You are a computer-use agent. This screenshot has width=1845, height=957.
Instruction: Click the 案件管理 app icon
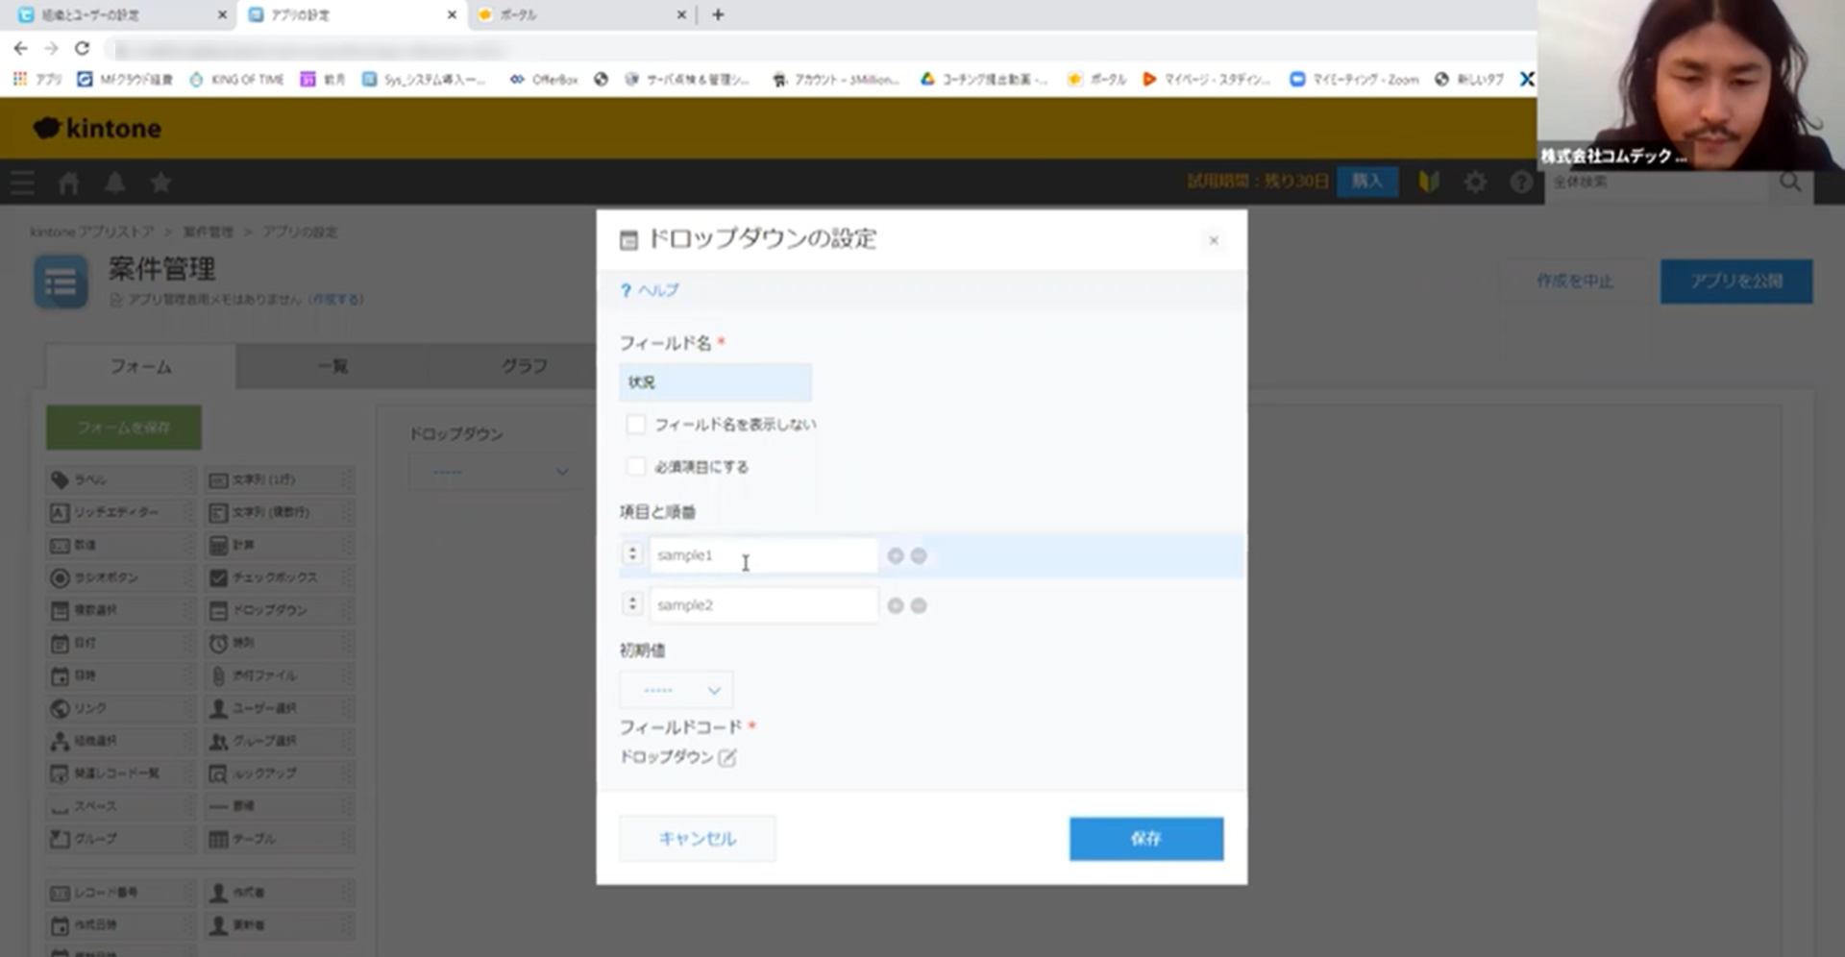click(x=61, y=282)
